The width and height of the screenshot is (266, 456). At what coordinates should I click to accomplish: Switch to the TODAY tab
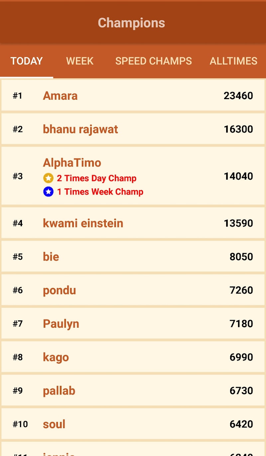coord(27,61)
